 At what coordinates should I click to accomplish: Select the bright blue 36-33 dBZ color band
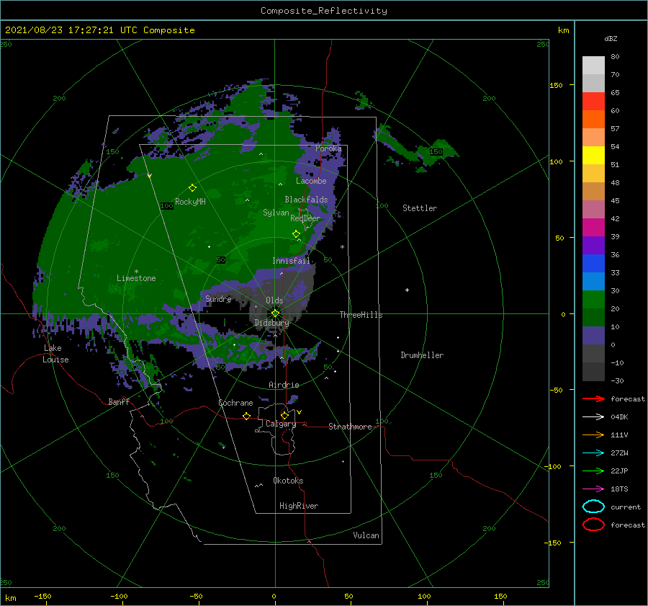click(593, 264)
